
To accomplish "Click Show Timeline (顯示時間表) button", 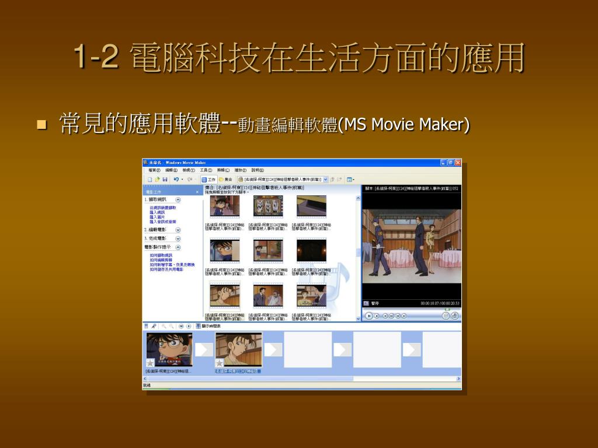I will pos(208,326).
